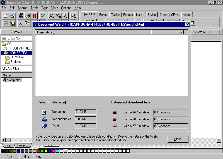
Task: Switch to the CFML tab
Action: (175, 15)
